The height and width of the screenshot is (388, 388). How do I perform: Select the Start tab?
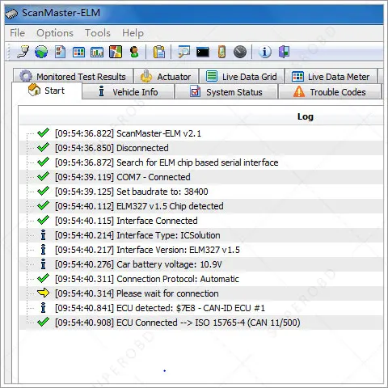47,91
